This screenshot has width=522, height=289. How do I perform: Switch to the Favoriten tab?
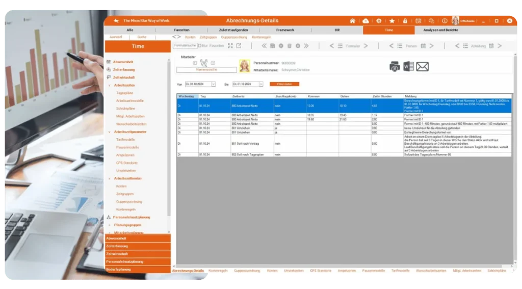(181, 30)
